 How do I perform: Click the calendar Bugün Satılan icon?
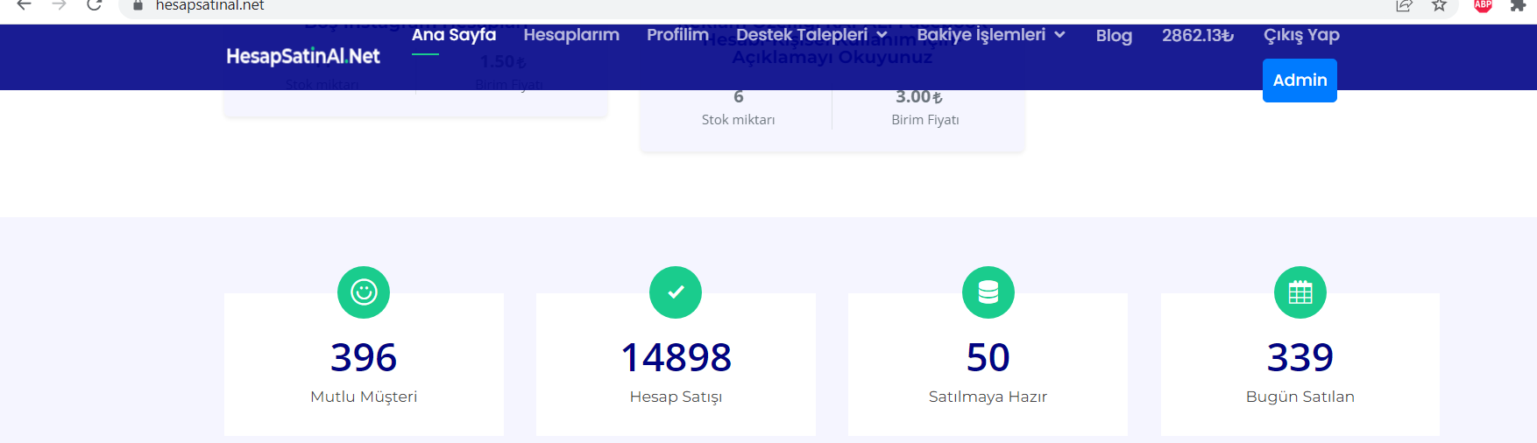(x=1300, y=292)
